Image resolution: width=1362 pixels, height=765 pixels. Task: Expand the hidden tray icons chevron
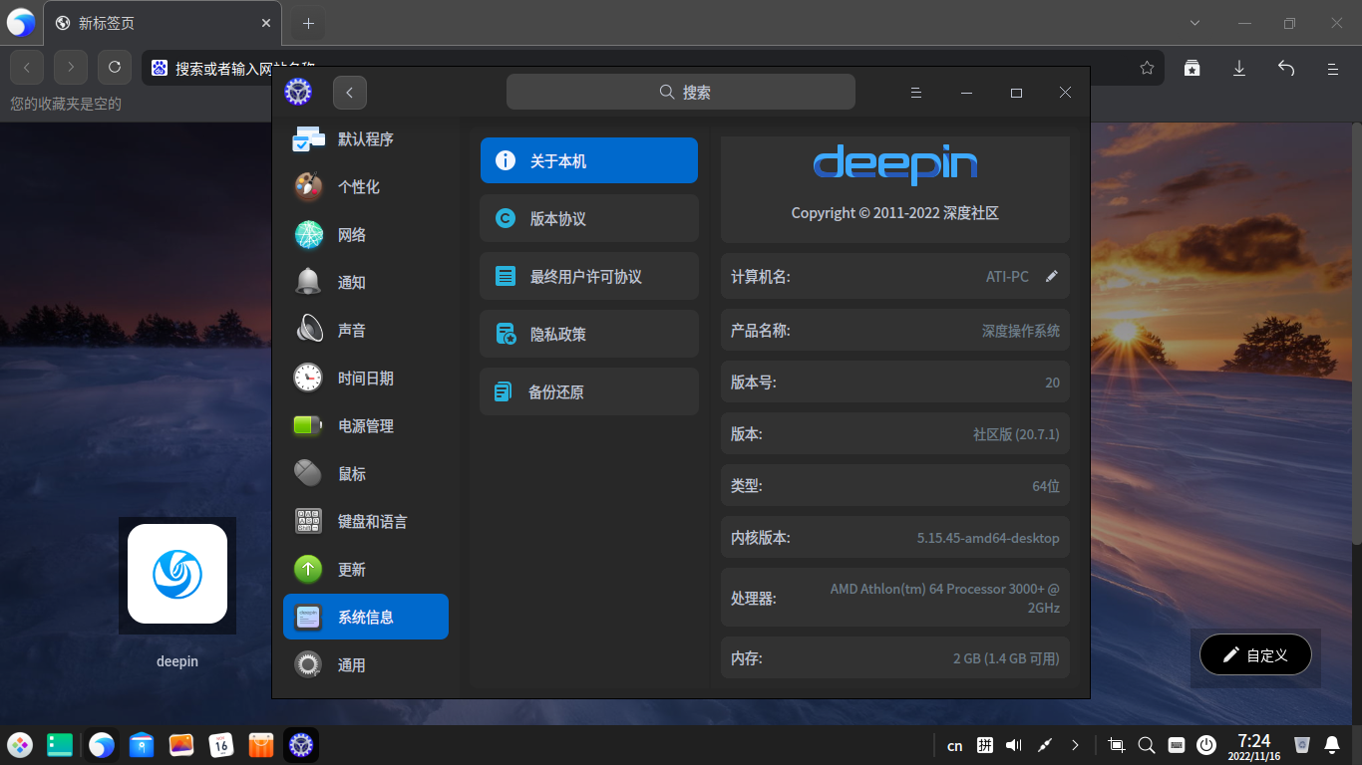coord(1075,744)
